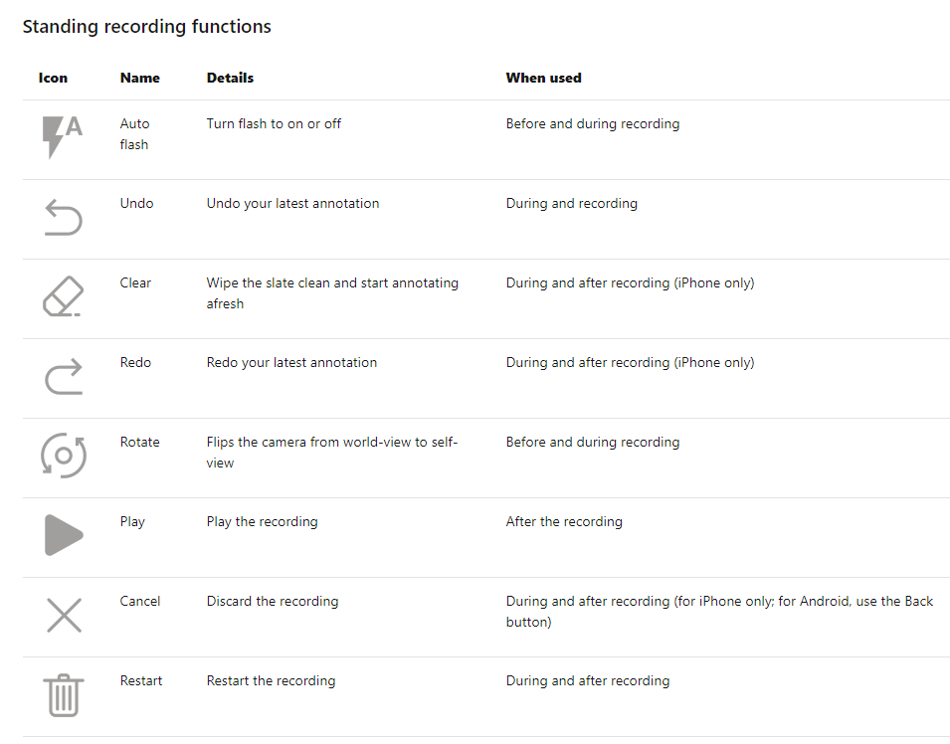Click the Play triangle icon
Viewport: 950px width, 744px height.
[64, 535]
